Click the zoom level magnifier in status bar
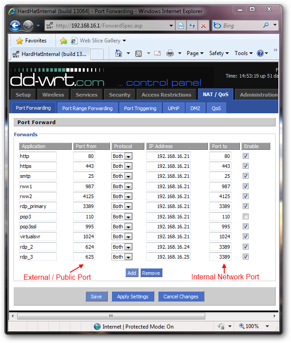Image resolution: width=291 pixels, height=343 pixels. [241, 326]
